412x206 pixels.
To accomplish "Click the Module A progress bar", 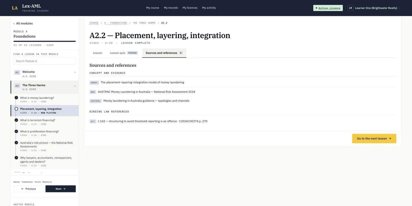I will 44,41.
